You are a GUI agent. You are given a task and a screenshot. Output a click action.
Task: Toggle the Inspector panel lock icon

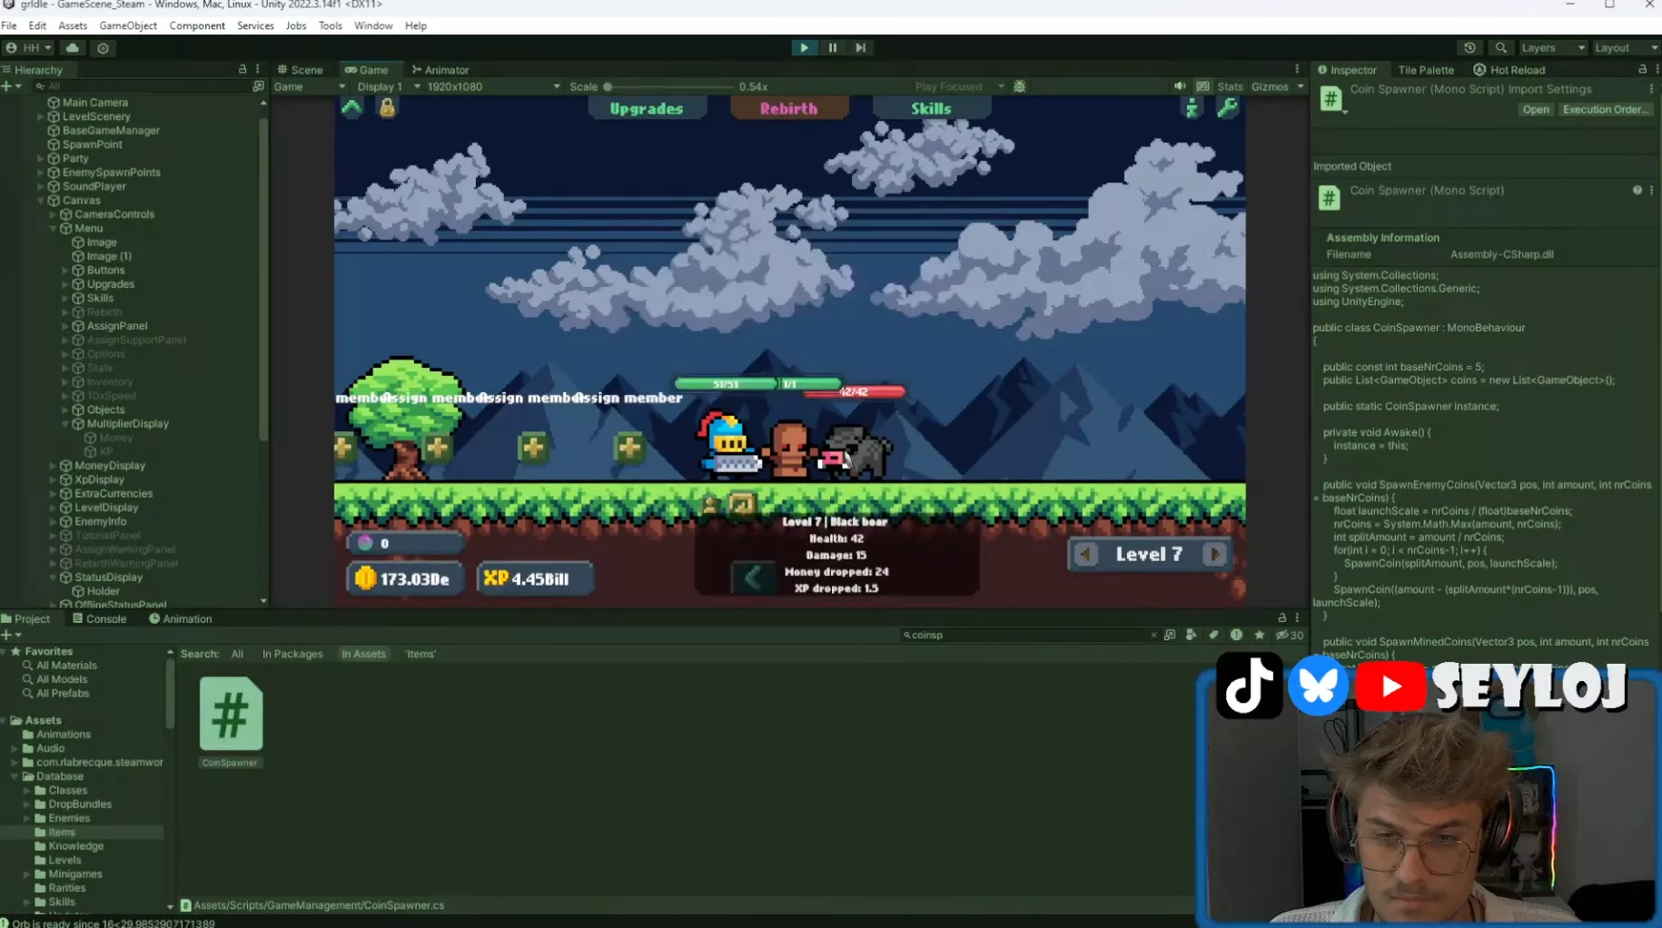coord(1642,70)
